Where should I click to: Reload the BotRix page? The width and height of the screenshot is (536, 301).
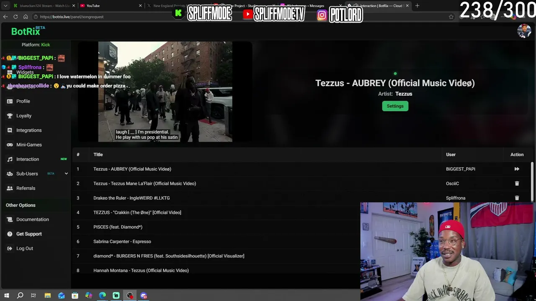15,17
